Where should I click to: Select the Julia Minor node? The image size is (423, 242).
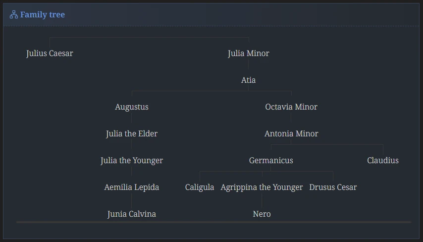coord(249,53)
